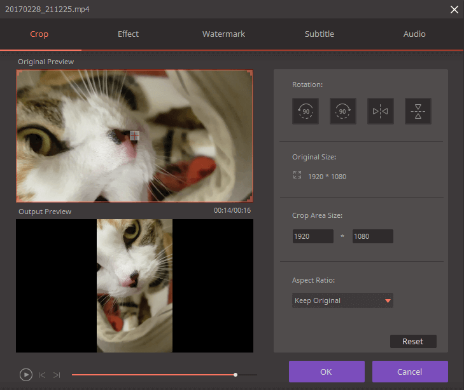Open the Watermark tab
The image size is (464, 390).
click(223, 34)
